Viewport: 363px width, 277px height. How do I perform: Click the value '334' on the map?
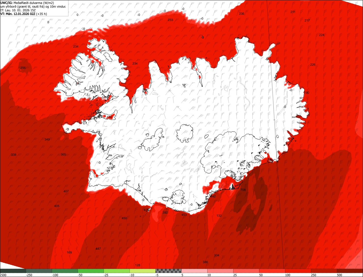point(217,255)
